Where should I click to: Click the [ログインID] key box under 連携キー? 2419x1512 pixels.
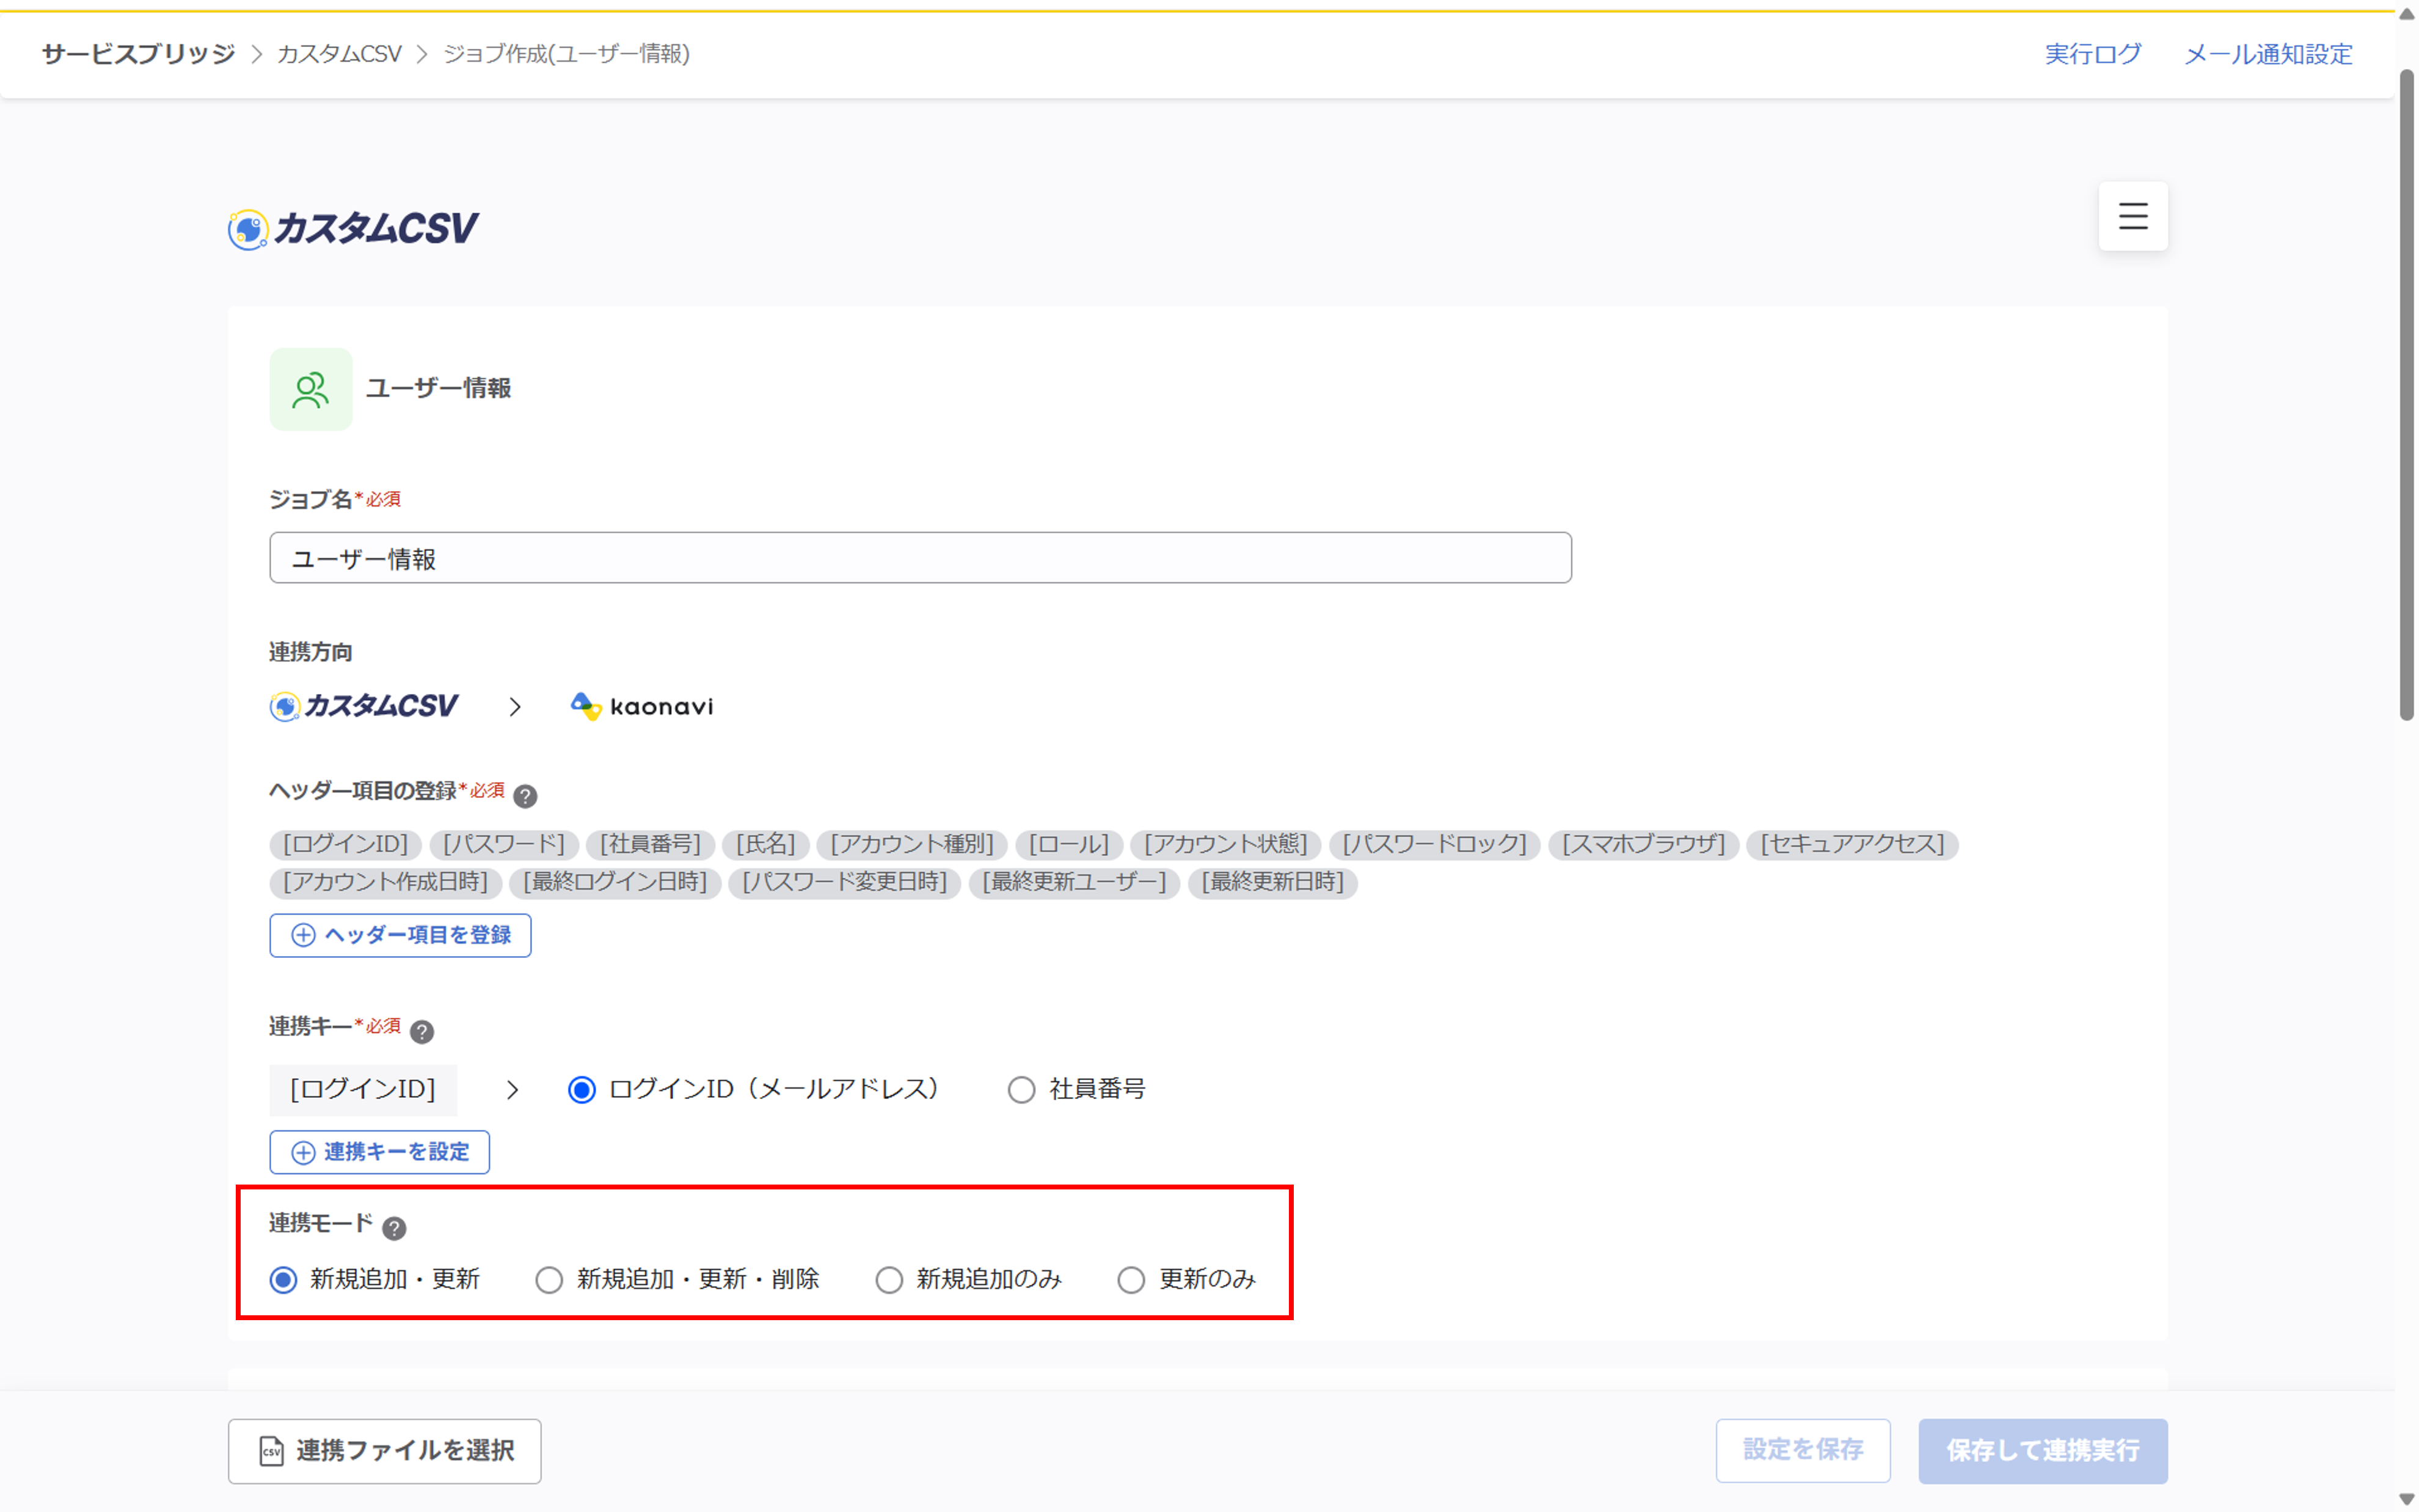[x=363, y=1089]
